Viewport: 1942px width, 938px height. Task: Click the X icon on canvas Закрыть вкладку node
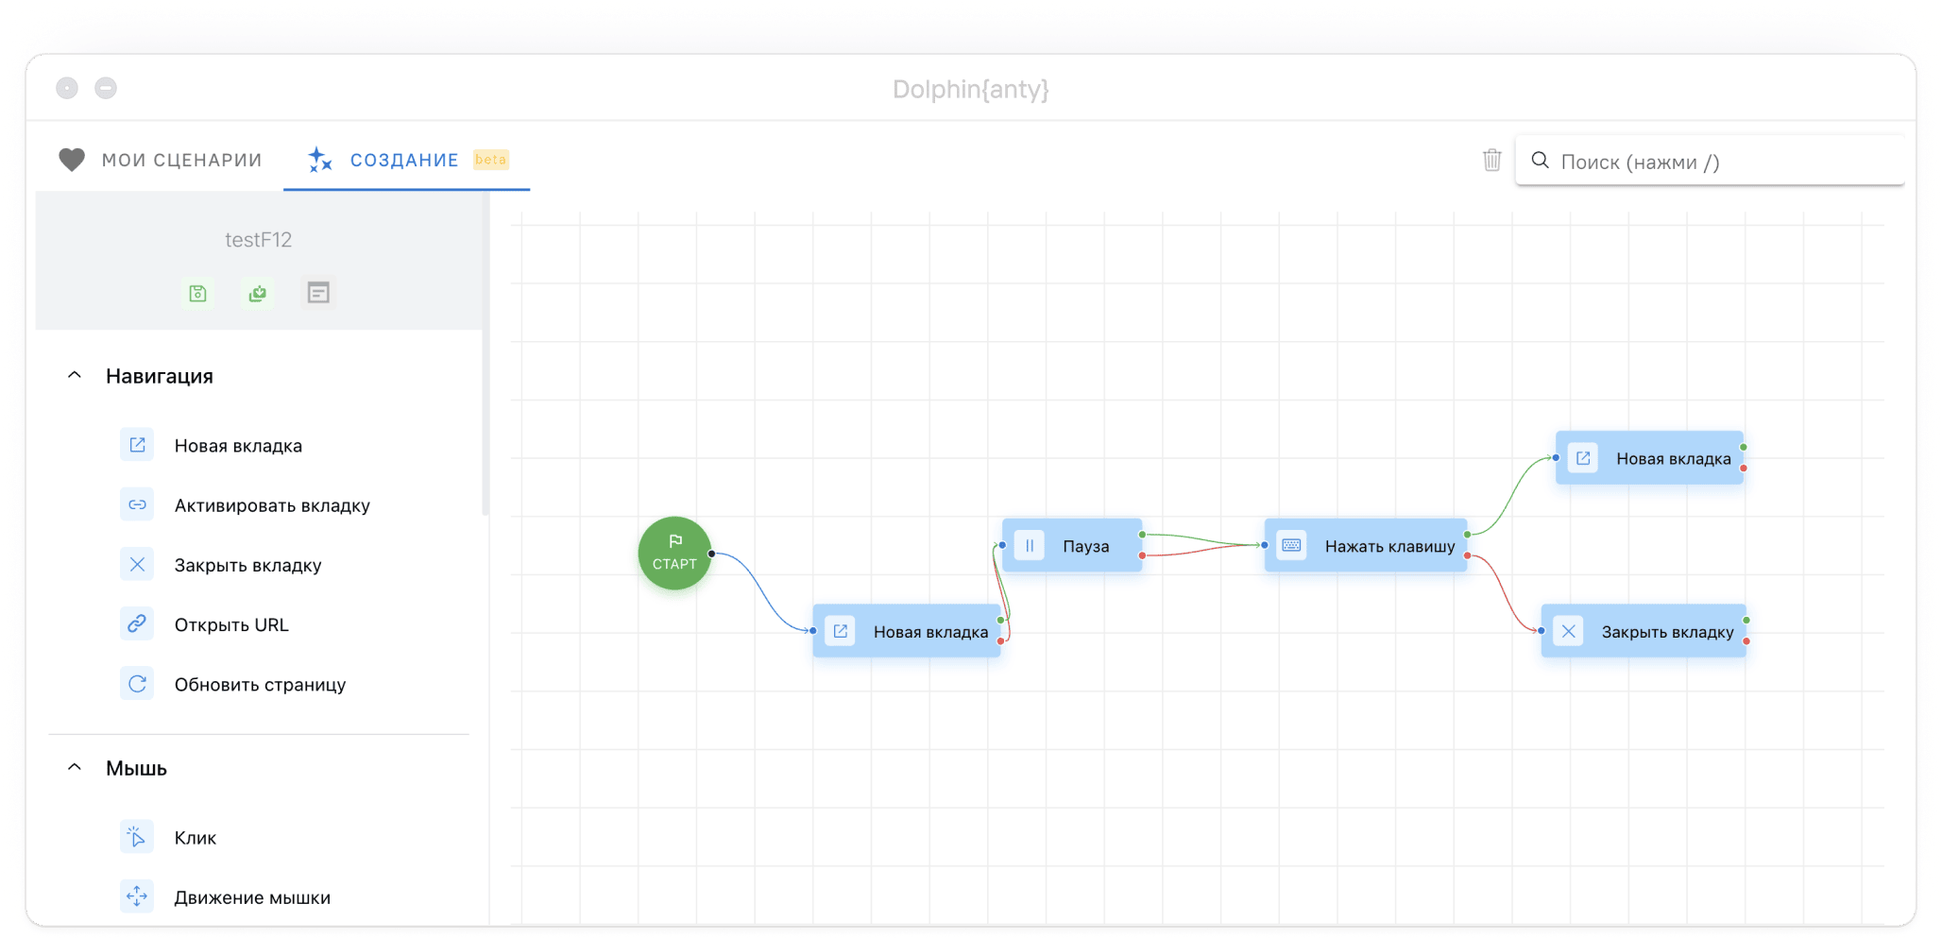pos(1568,632)
